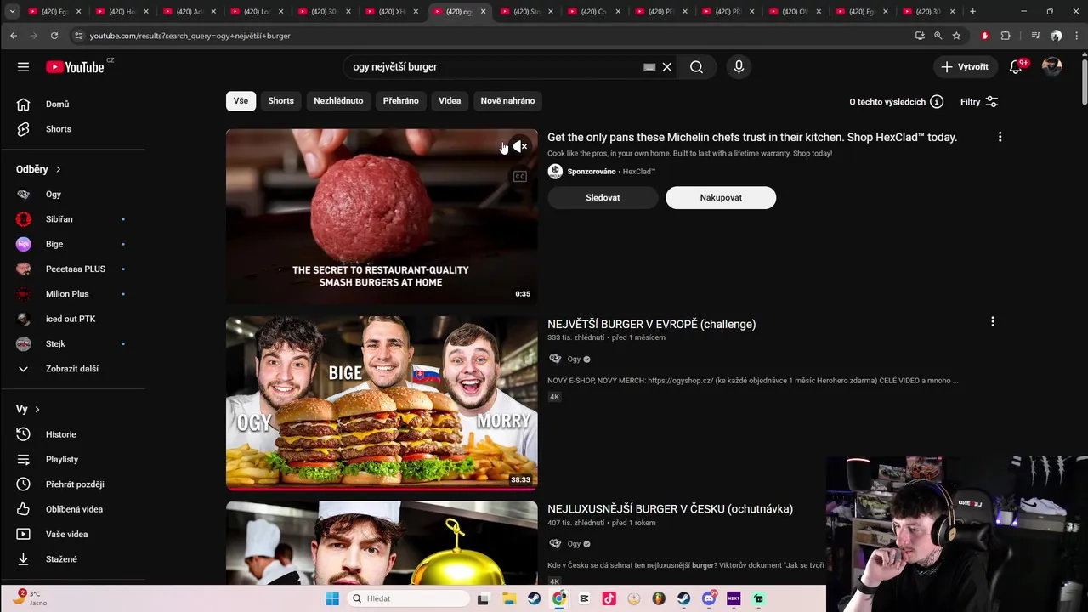Run the search with the magnifier button
The image size is (1088, 612).
point(696,67)
